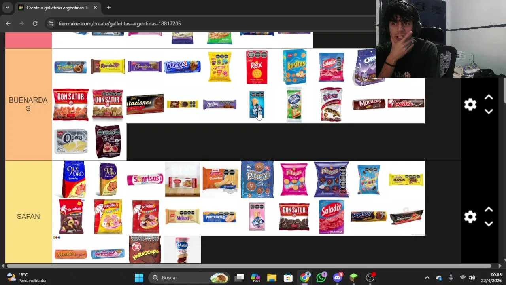Open settings gear for SAFAN tier
Image resolution: width=506 pixels, height=285 pixels.
pos(470,217)
